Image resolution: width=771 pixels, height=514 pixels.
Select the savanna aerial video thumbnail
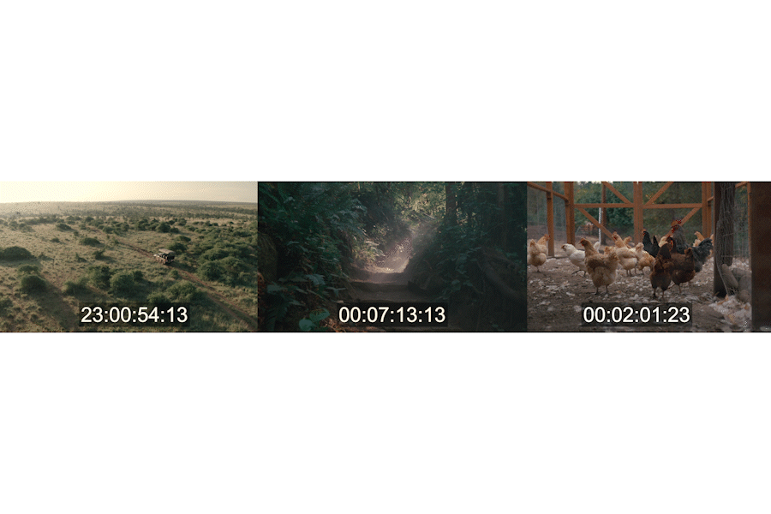128,257
